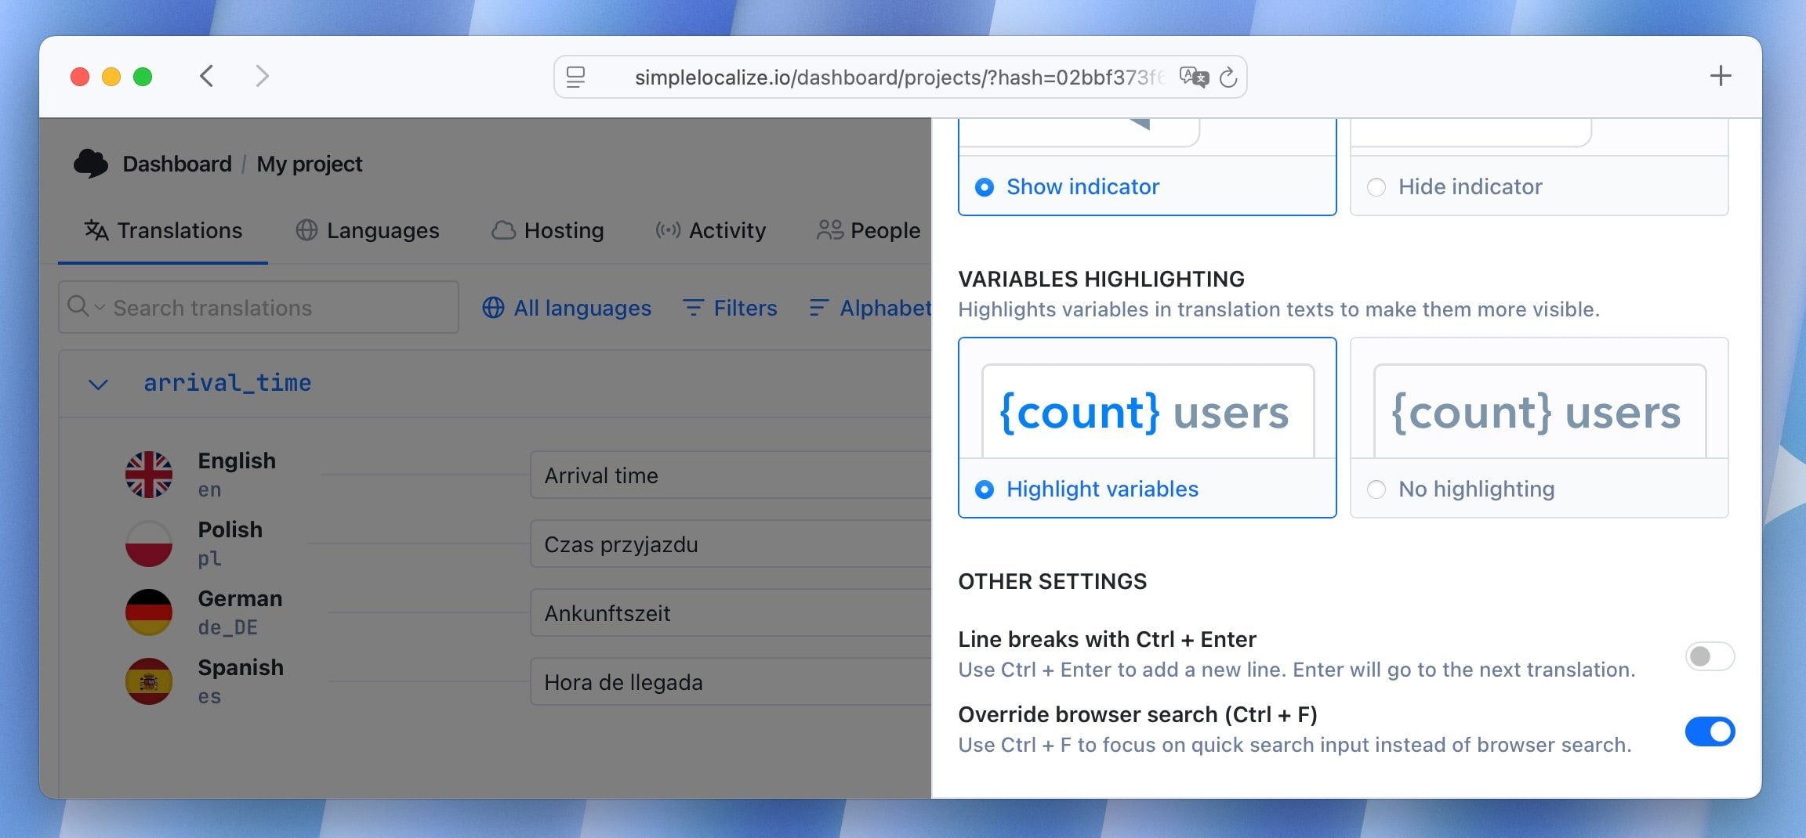
Task: Click the page reload icon
Action: coord(1228,77)
